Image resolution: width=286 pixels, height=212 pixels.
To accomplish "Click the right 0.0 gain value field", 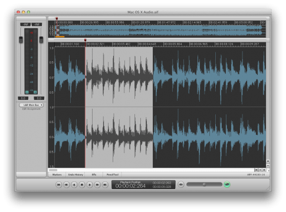I will click(x=39, y=98).
